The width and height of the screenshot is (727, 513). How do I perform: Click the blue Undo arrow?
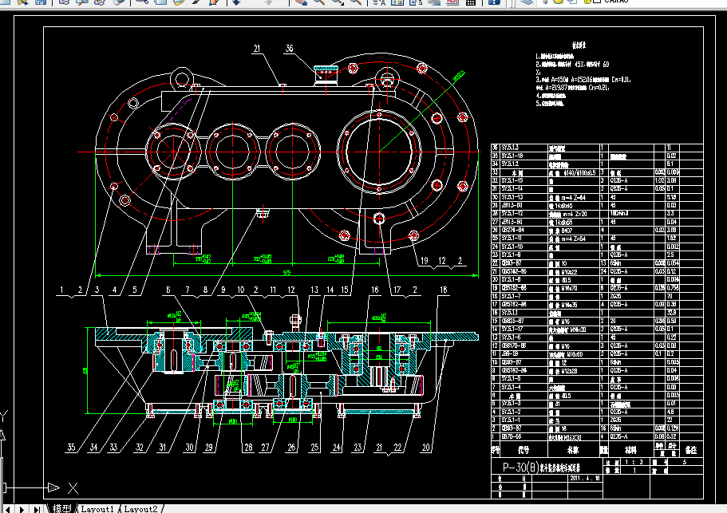click(236, 2)
